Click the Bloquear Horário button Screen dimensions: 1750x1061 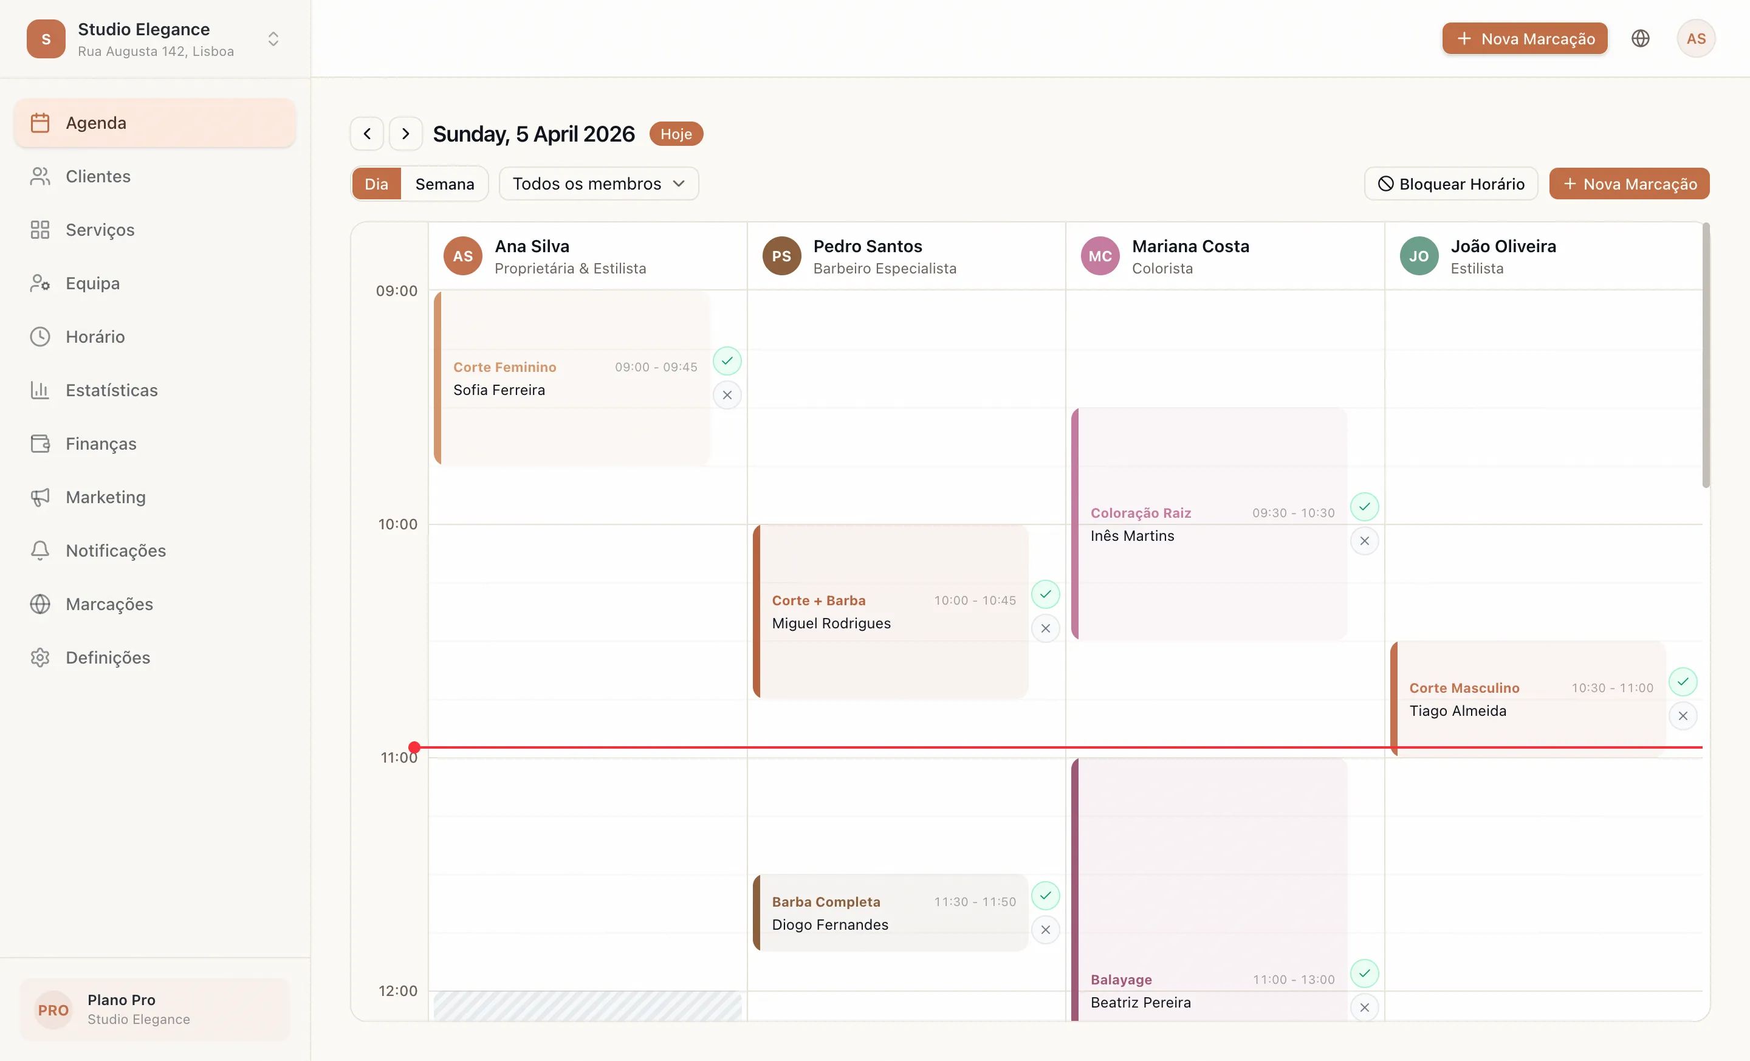coord(1451,184)
